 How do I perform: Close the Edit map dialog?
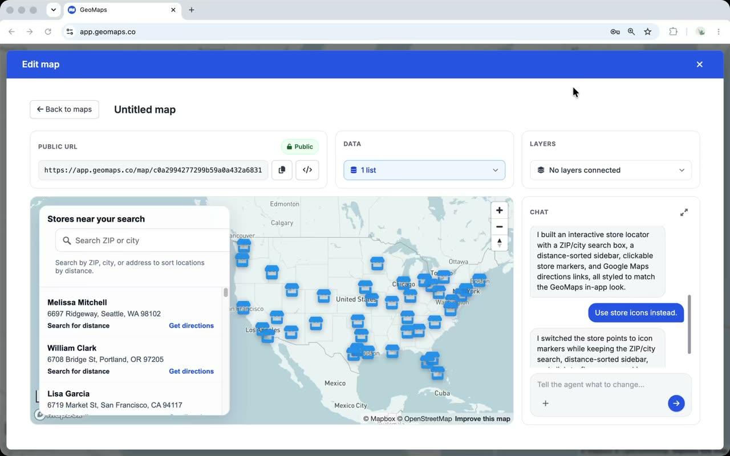point(699,64)
